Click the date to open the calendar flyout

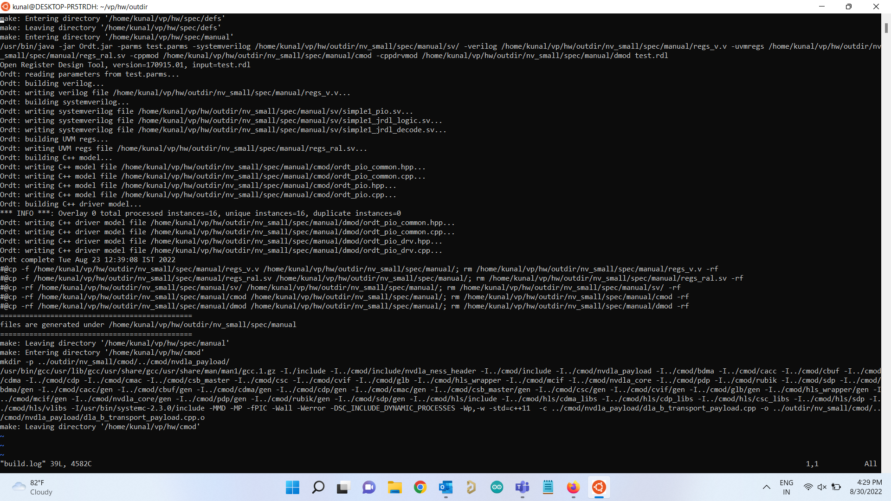click(866, 492)
